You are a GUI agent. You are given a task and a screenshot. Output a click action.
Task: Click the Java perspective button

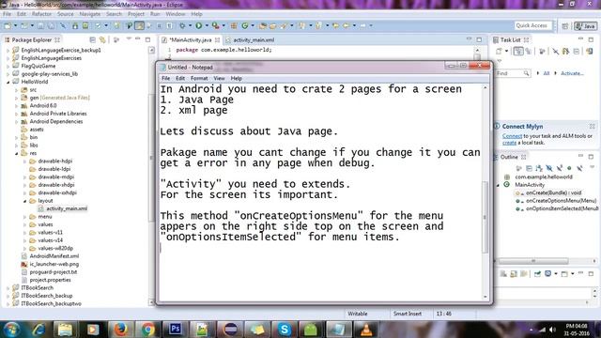pyautogui.click(x=586, y=25)
